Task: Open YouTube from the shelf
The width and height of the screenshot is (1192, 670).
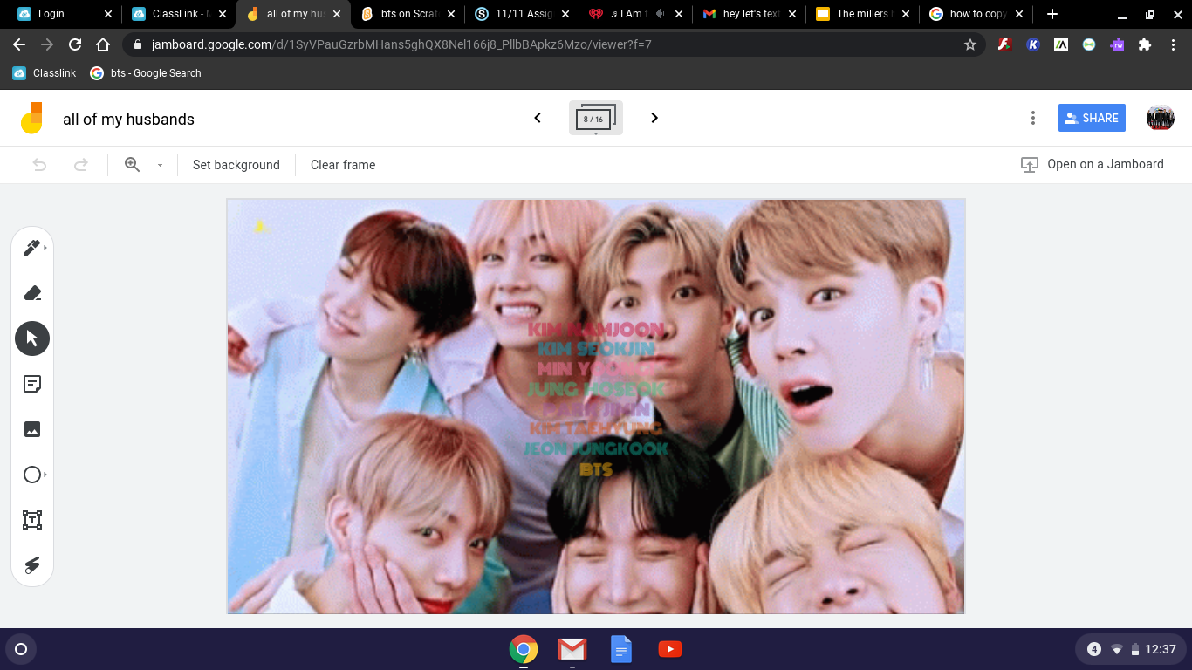Action: pyautogui.click(x=670, y=649)
